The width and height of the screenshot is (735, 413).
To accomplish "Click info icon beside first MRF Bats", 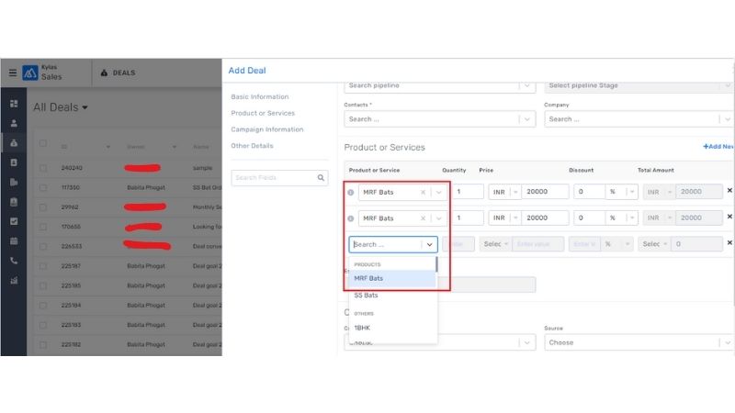I will point(351,193).
